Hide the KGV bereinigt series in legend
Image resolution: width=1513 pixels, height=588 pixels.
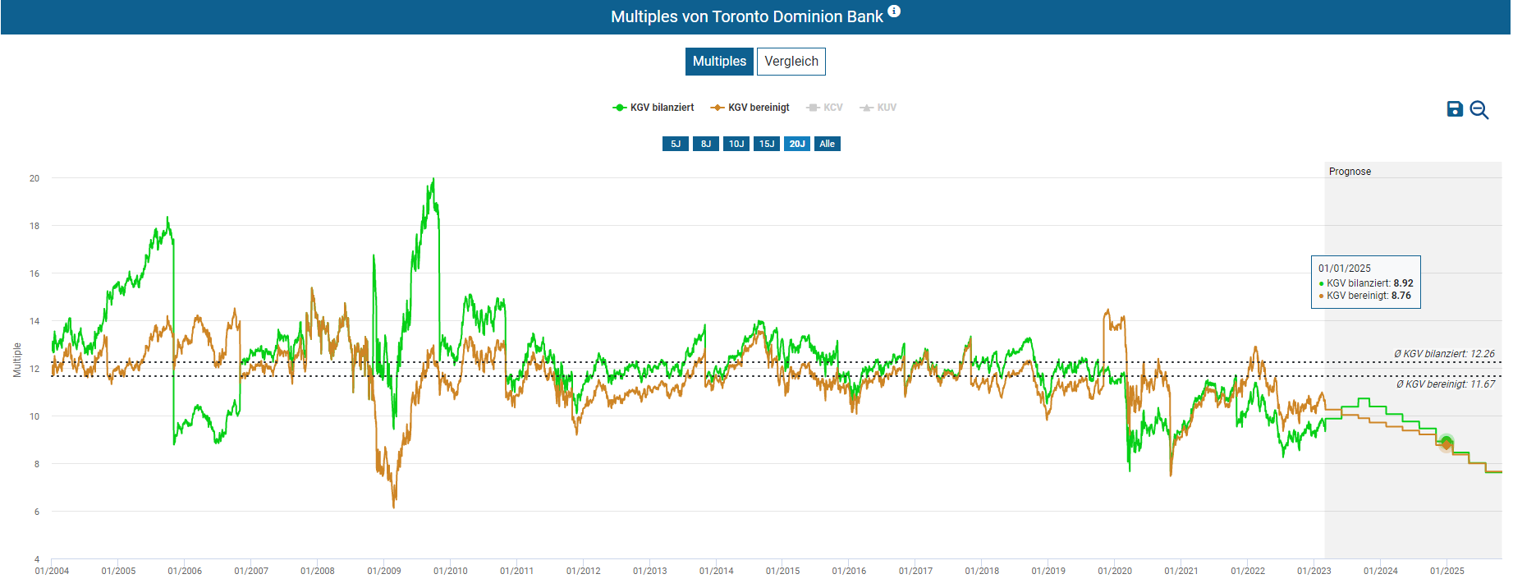tap(750, 108)
